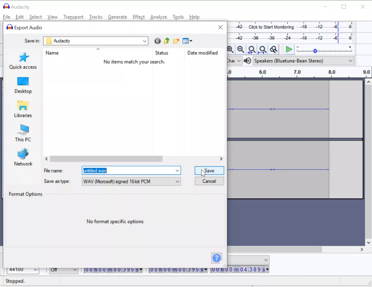
Task: Click the lower channel waveform in the track
Action: pos(278,170)
